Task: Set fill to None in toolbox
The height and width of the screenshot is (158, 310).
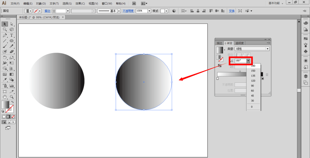Action: 13,116
